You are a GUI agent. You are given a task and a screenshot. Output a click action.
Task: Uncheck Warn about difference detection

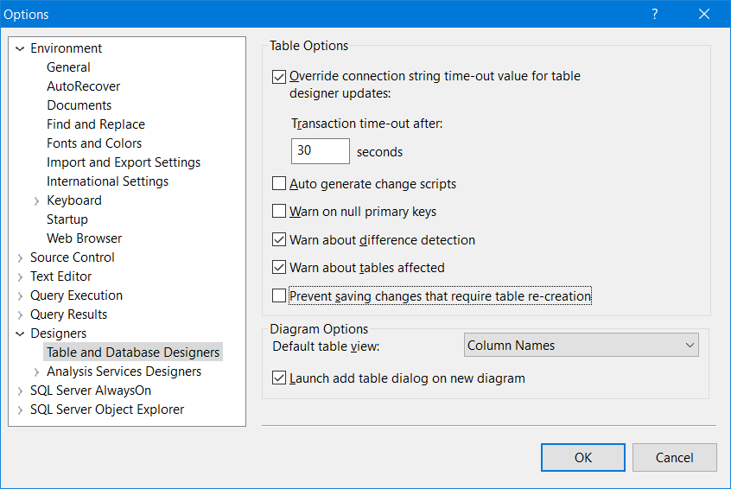(x=279, y=240)
